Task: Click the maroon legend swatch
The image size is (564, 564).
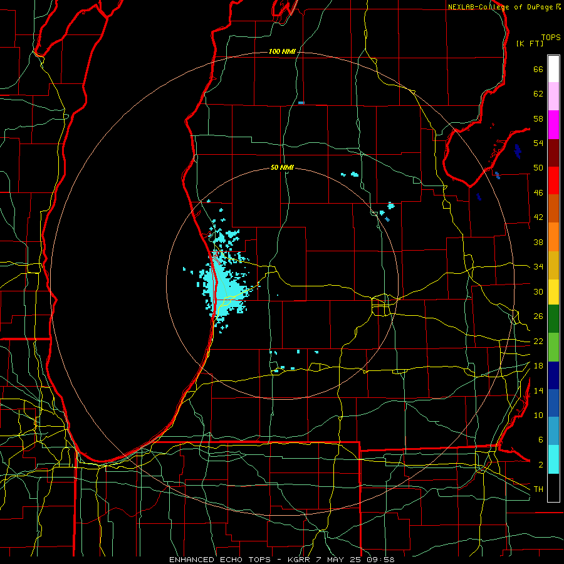Action: pos(553,153)
